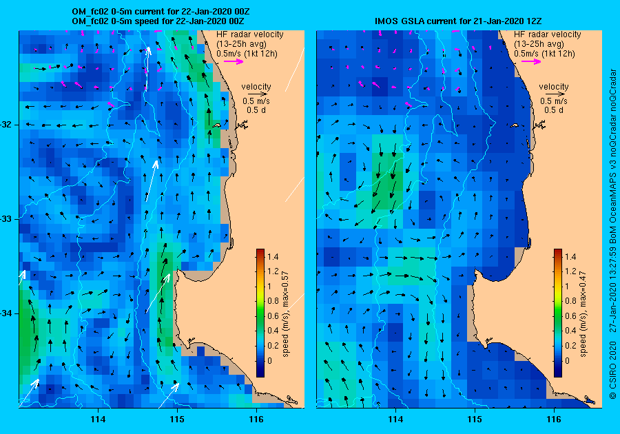Image resolution: width=620 pixels, height=434 pixels.
Task: Click longitude 114 label under right map
Action: (x=395, y=420)
